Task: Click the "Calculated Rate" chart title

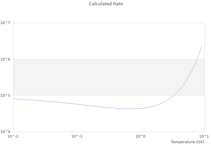Action: click(106, 4)
